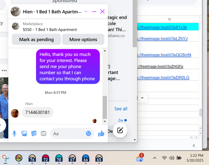
Task: Open the clock showing 1:22 PM
Action: point(195,158)
